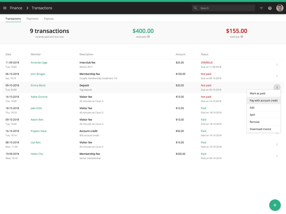
Task: Choose Download invoice from menu
Action: click(264, 129)
